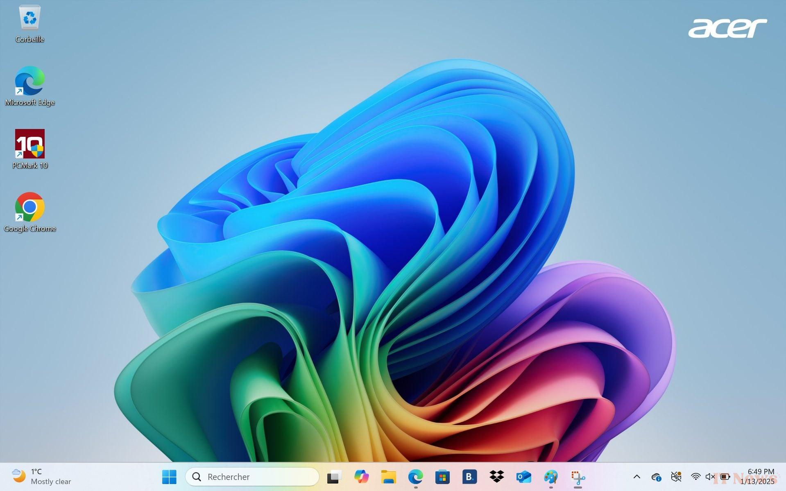Open File Explorer from the taskbar
Viewport: 786px width, 491px height.
click(x=388, y=477)
